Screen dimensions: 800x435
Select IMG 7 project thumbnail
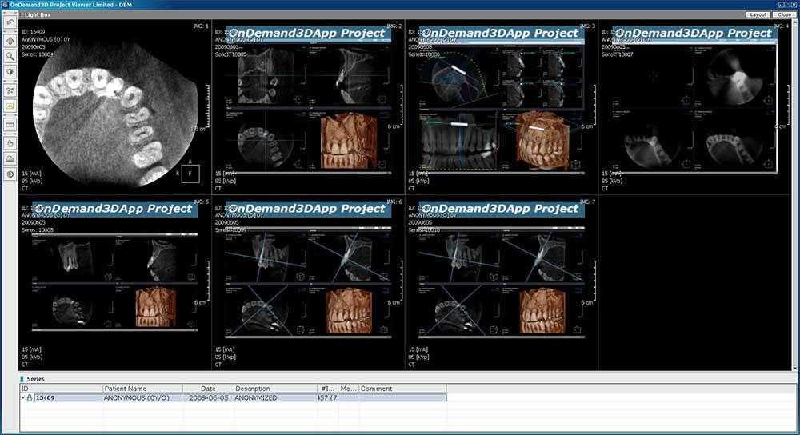pos(502,283)
